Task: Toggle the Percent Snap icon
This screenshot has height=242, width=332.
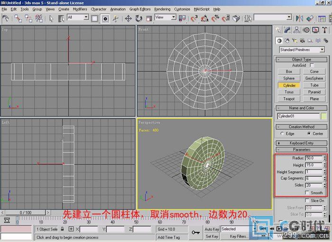Action: click(215, 19)
